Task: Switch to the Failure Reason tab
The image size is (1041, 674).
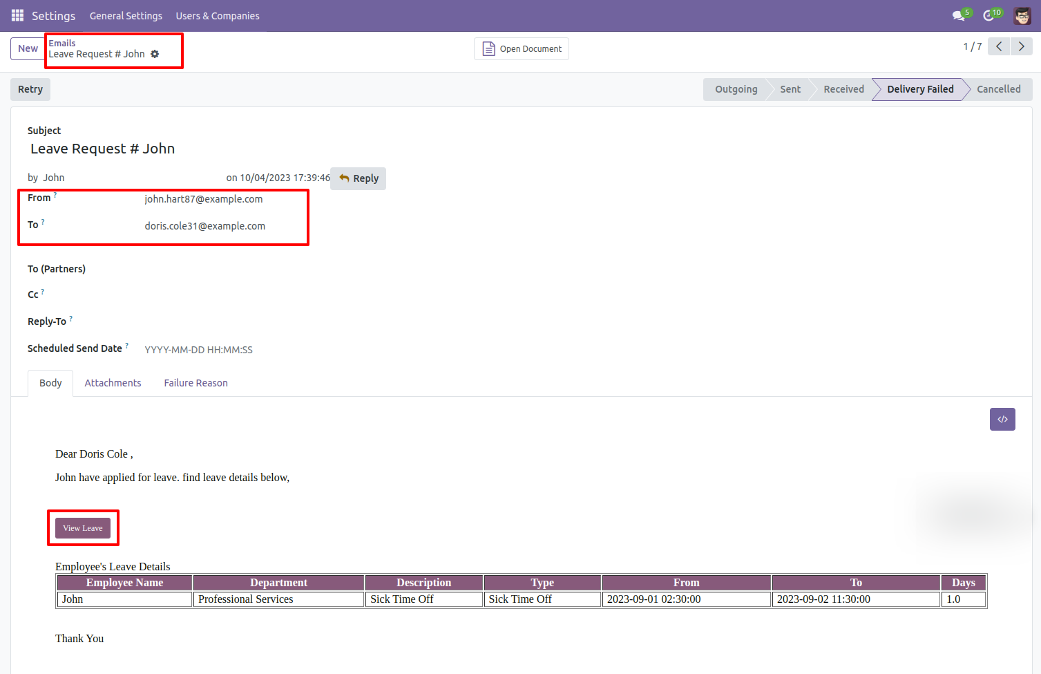Action: click(195, 383)
